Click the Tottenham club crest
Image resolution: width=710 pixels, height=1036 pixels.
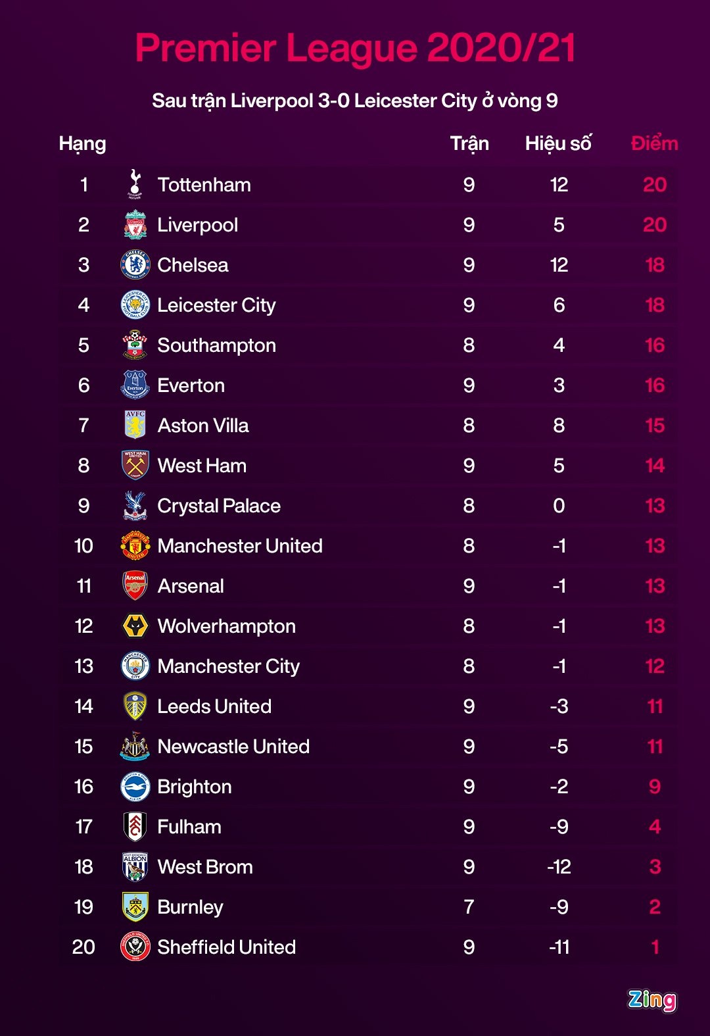(x=135, y=184)
